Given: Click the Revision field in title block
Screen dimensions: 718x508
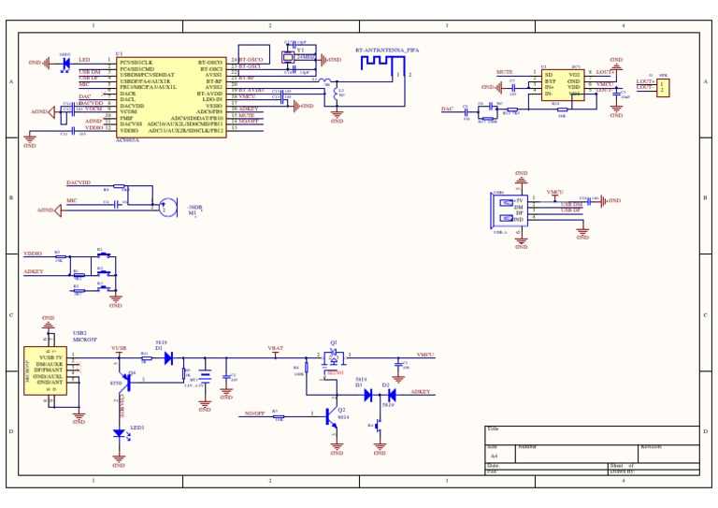Looking at the screenshot, I should (668, 454).
